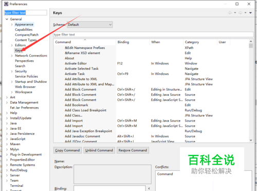Select Web Browser in the tree
The width and height of the screenshot is (257, 191).
click(x=25, y=87)
